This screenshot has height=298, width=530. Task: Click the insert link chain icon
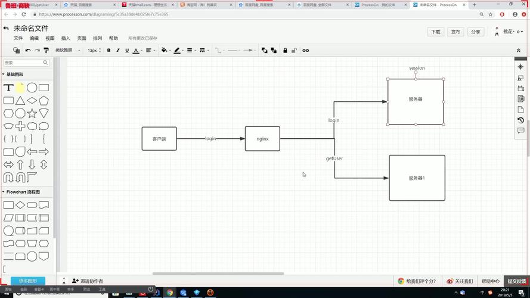(306, 50)
